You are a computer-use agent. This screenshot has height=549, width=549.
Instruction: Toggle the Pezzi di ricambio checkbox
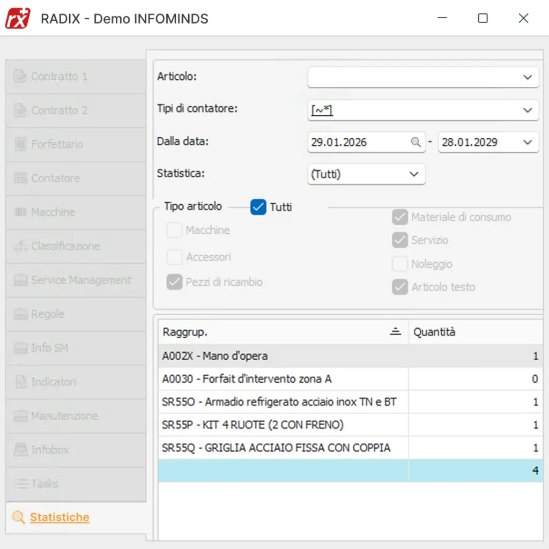click(x=174, y=282)
